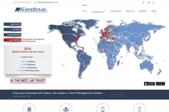
Task: Click the 1 864 000 Quotations statistic
Action: (x=28, y=68)
